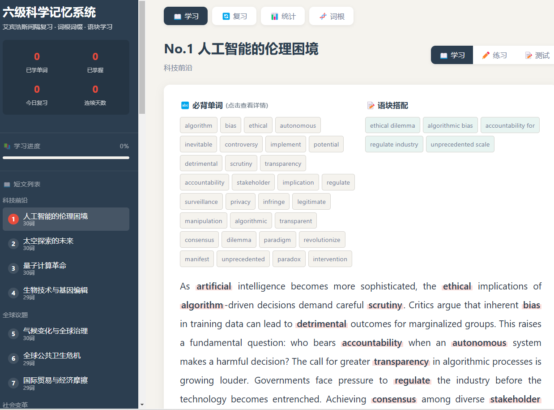Image resolution: width=554 pixels, height=410 pixels.
Task: Click the phrase chip unprecedented scale
Action: [460, 144]
